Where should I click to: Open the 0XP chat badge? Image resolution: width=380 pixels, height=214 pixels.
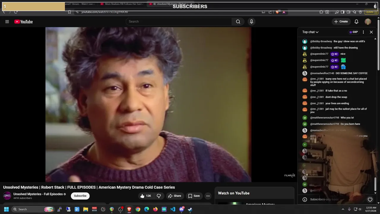[353, 32]
